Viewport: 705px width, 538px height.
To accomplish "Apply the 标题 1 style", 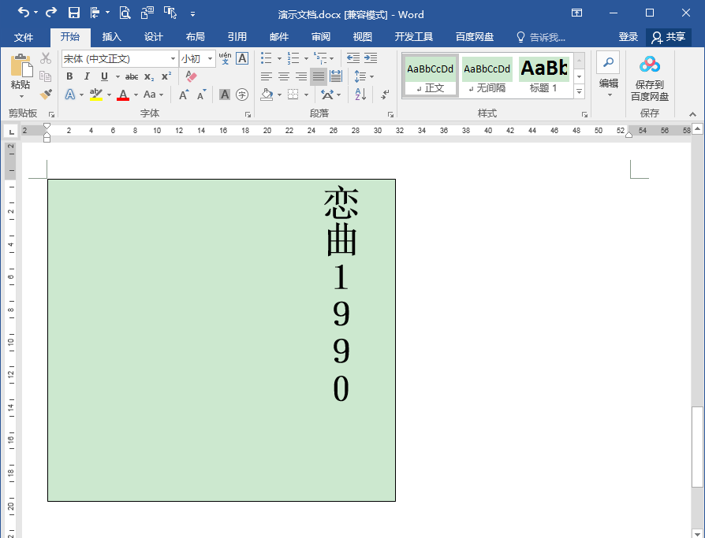I will pos(544,76).
